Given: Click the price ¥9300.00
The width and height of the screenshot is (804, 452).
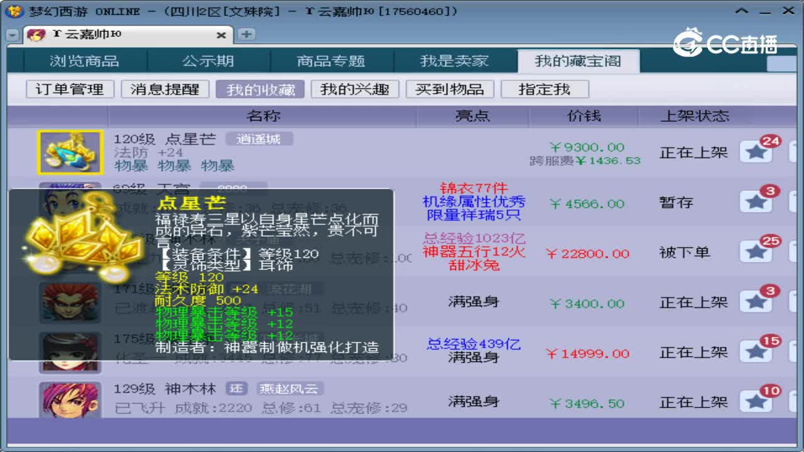Looking at the screenshot, I should [587, 147].
